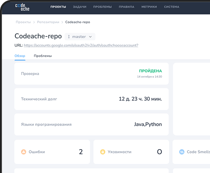Viewport: 210px width, 173px height.
Task: Click the orange warning icon next to Ошибки
Action: click(x=23, y=152)
